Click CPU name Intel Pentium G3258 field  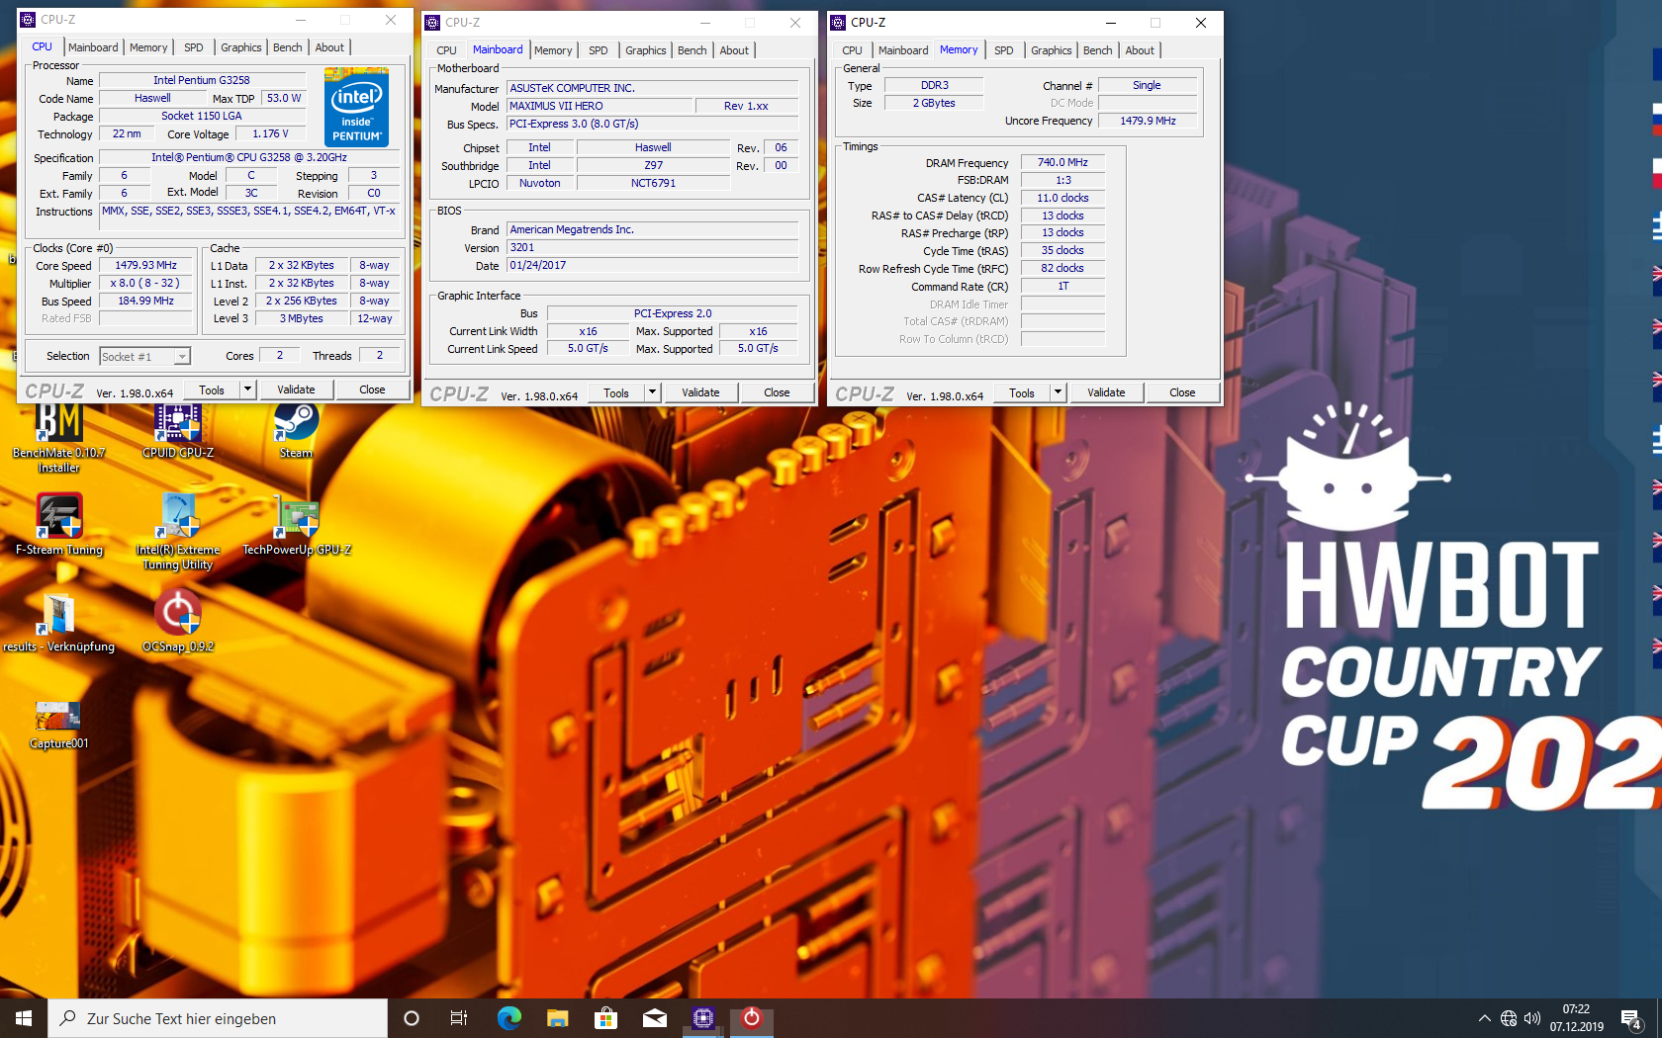coord(202,80)
